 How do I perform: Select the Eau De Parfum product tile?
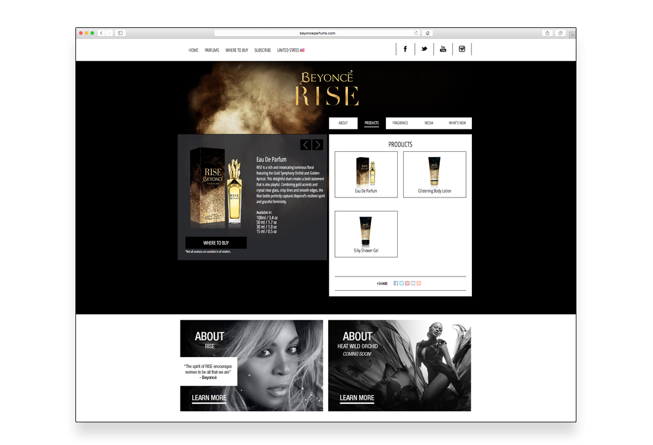tap(366, 174)
